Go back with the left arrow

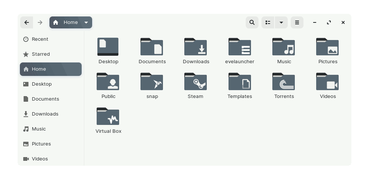click(x=27, y=22)
